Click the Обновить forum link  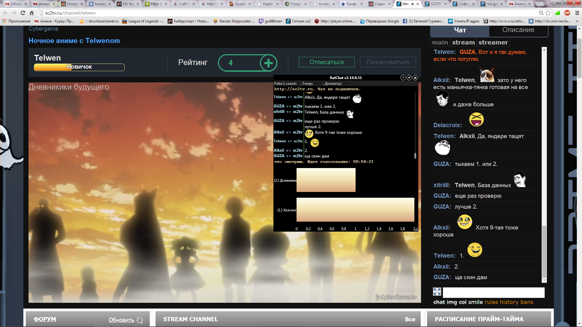[x=122, y=320]
